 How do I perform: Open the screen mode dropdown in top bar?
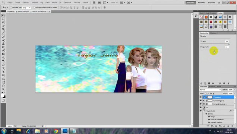point(130,3)
